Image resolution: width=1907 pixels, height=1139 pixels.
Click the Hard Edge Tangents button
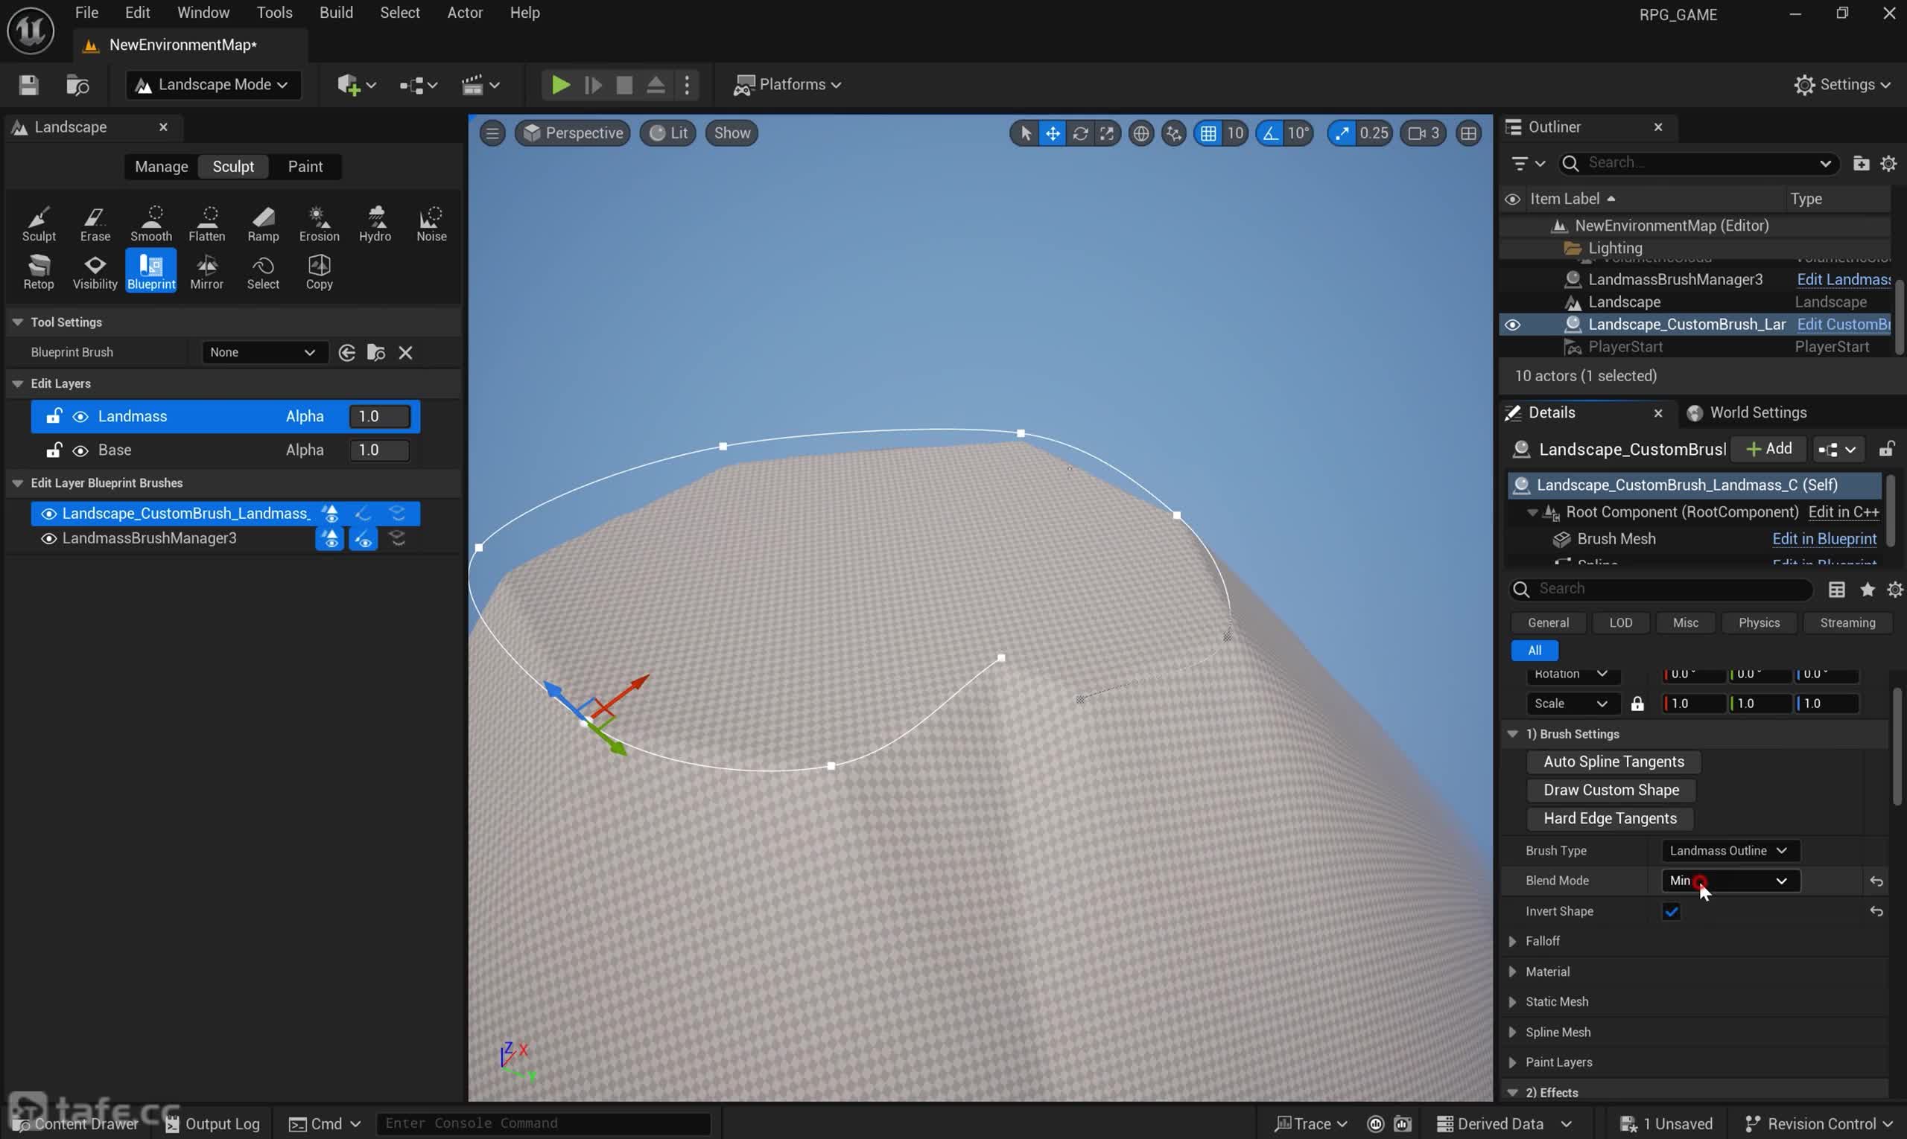tap(1610, 819)
